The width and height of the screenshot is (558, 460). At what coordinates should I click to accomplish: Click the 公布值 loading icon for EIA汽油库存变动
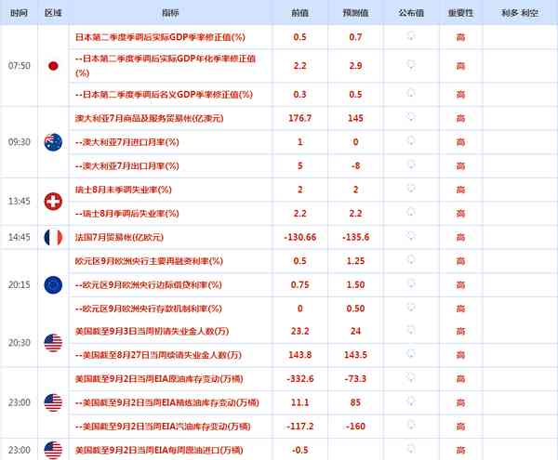click(411, 426)
